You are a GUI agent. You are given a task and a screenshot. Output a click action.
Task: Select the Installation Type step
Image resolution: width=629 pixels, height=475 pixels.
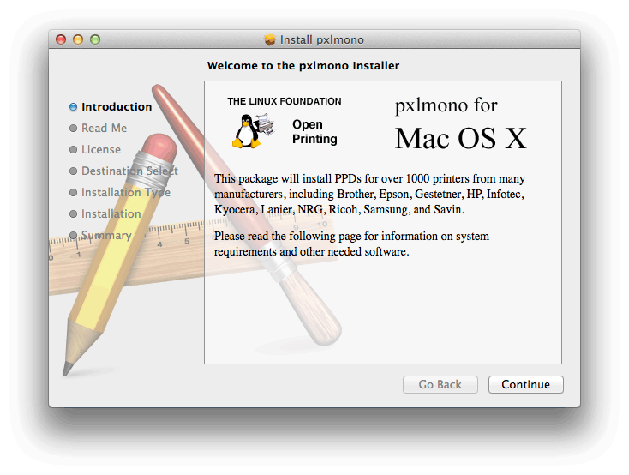point(126,192)
